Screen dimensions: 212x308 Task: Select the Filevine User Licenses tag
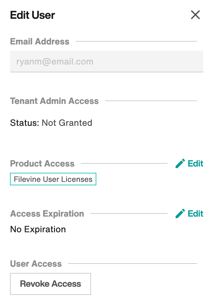(x=53, y=179)
